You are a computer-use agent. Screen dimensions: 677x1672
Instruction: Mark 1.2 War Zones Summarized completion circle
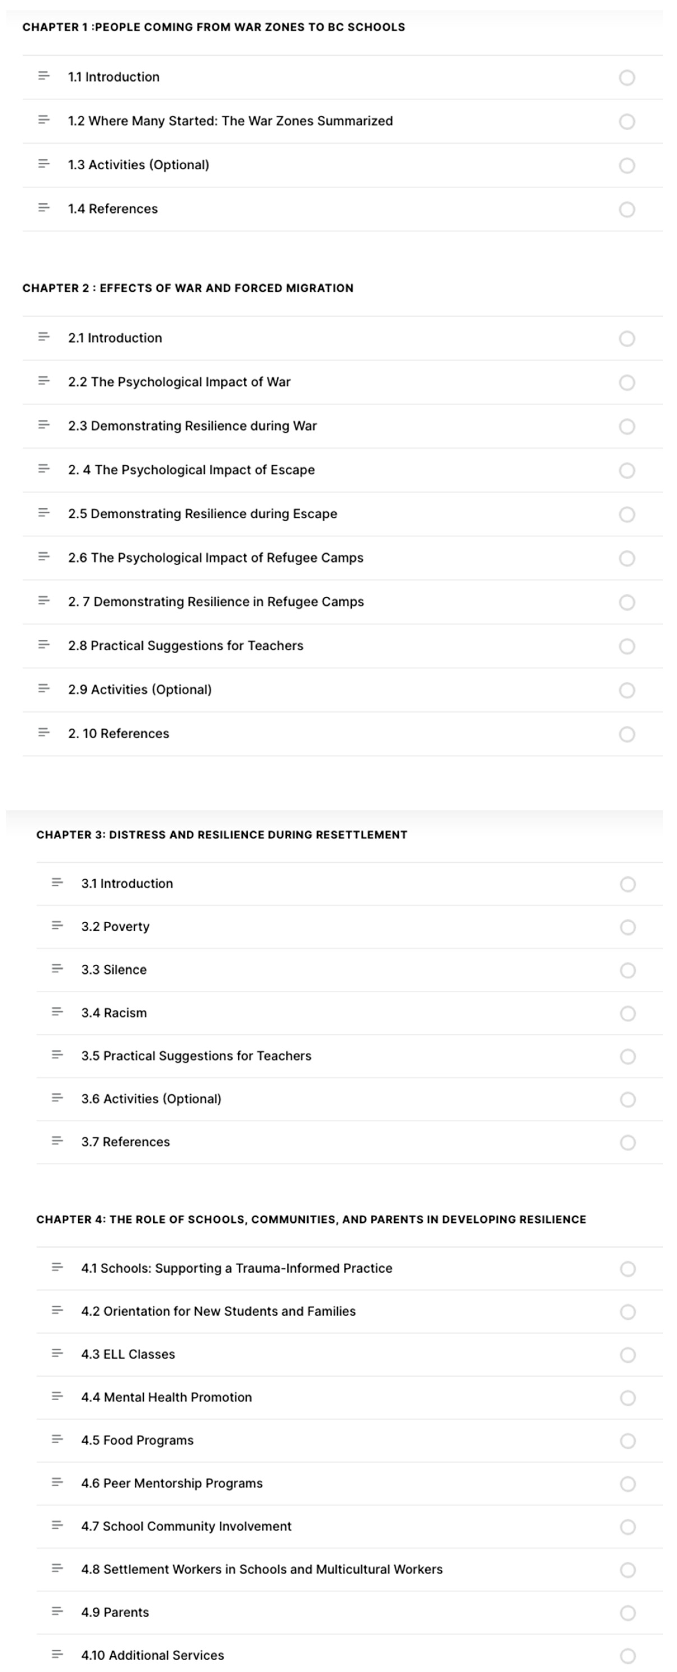[627, 121]
